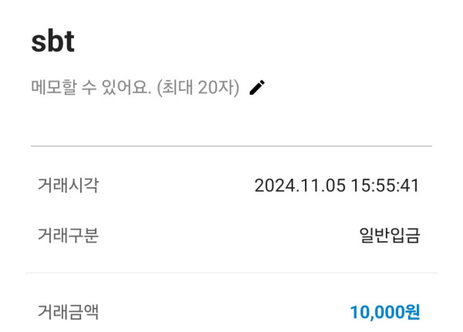The width and height of the screenshot is (463, 332).
Task: Click the divider line above 거래금액
Action: click(x=231, y=273)
